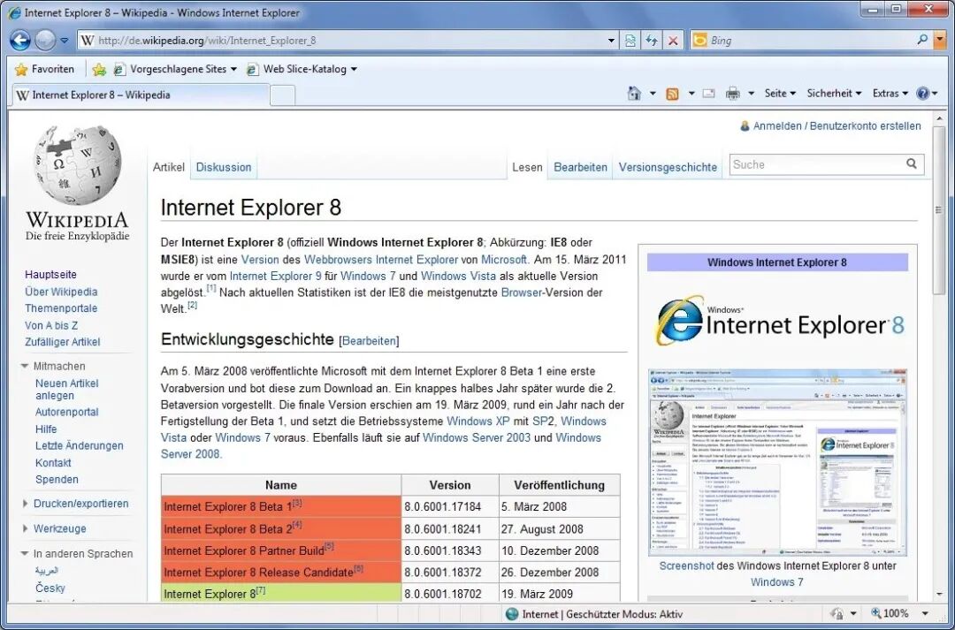Open the IE8 screenshot thumbnail
The width and height of the screenshot is (955, 630).
pyautogui.click(x=778, y=462)
